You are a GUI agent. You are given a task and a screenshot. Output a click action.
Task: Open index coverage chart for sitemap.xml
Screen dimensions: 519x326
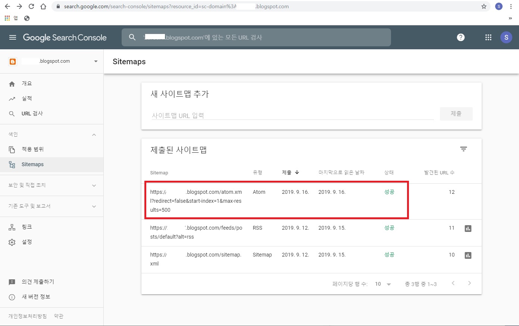468,255
